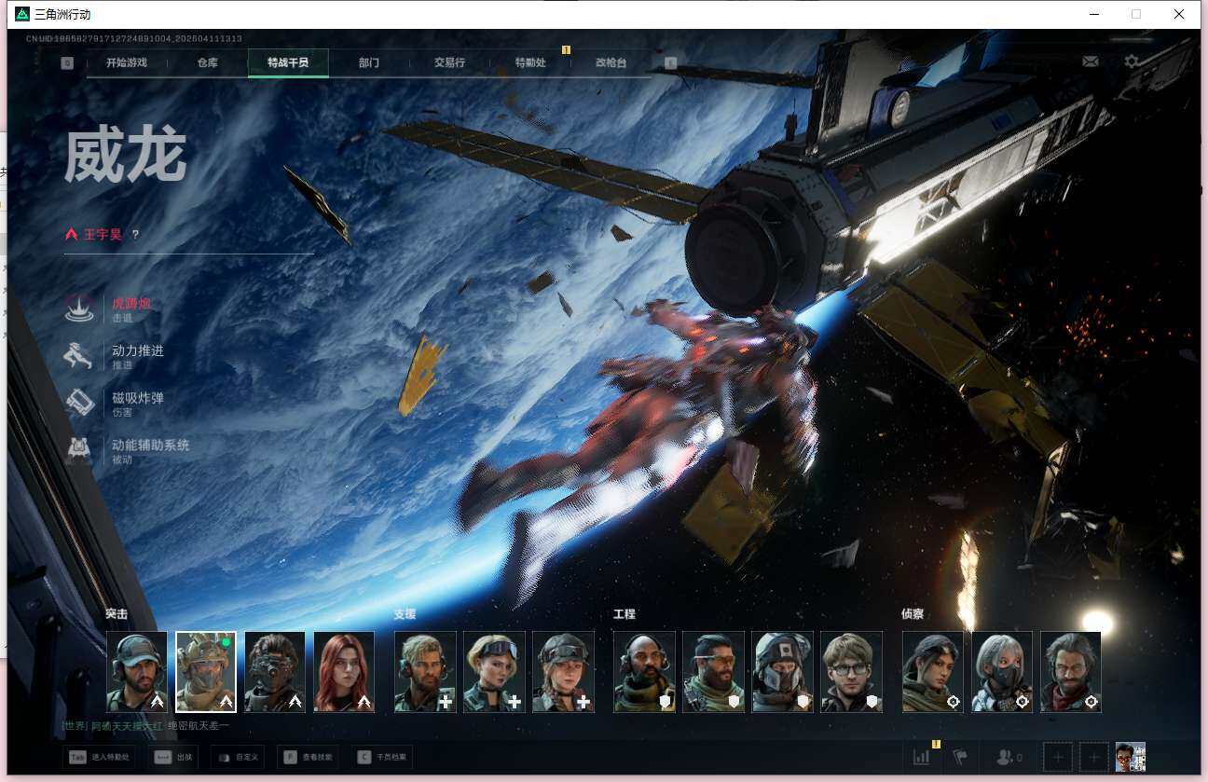This screenshot has width=1208, height=782.
Task: Add a teammate in the second plus slot
Action: click(x=1093, y=757)
